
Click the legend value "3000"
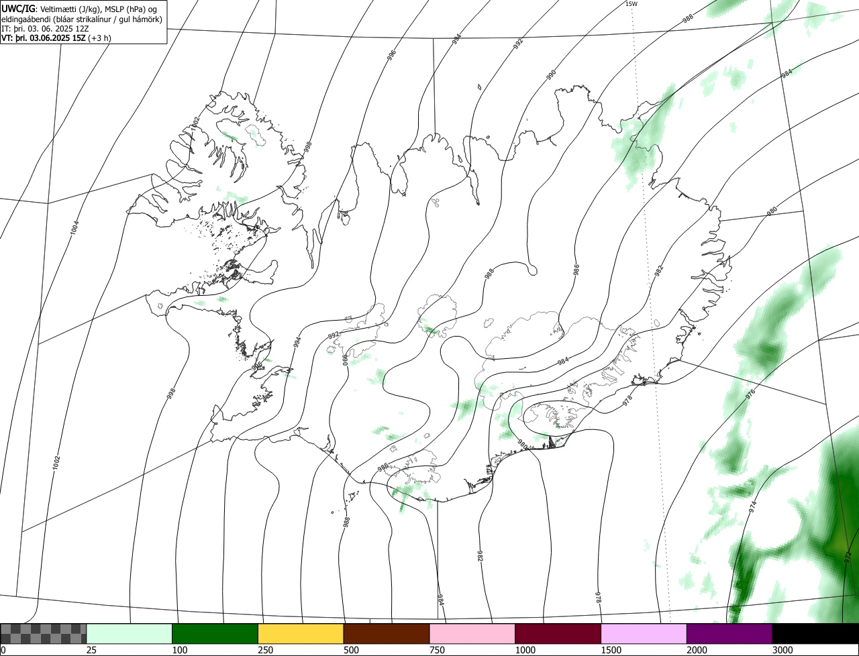[x=783, y=650]
